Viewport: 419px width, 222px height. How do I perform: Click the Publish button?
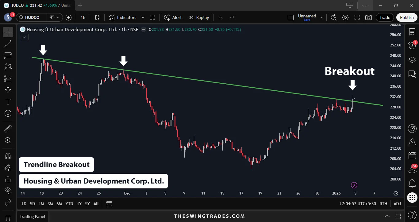pyautogui.click(x=407, y=17)
